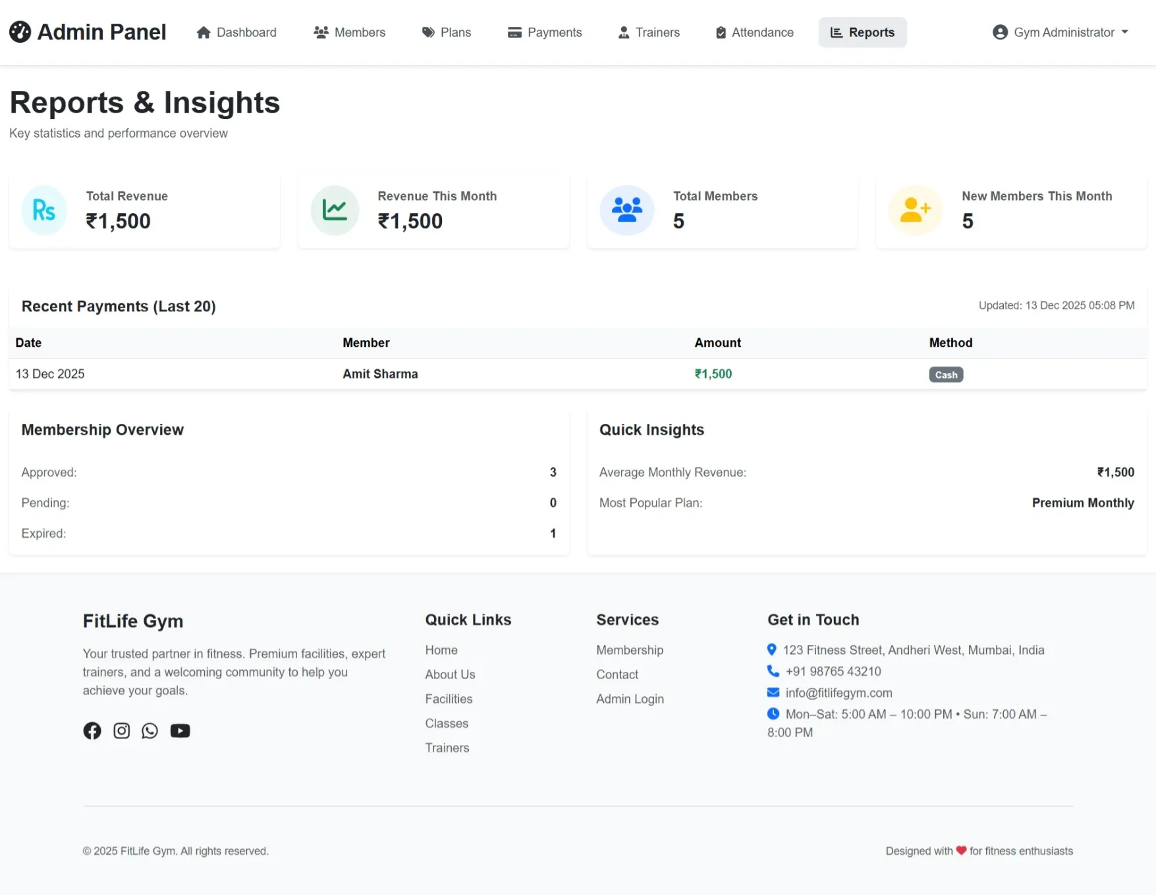Click the Trainers link under Quick Links
Screen dimensions: 1156x895
point(447,748)
